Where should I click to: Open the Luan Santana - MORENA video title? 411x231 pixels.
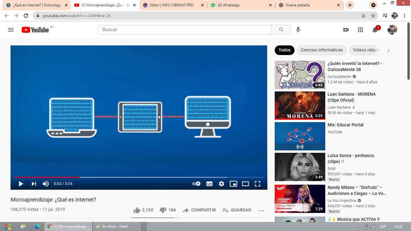351,97
